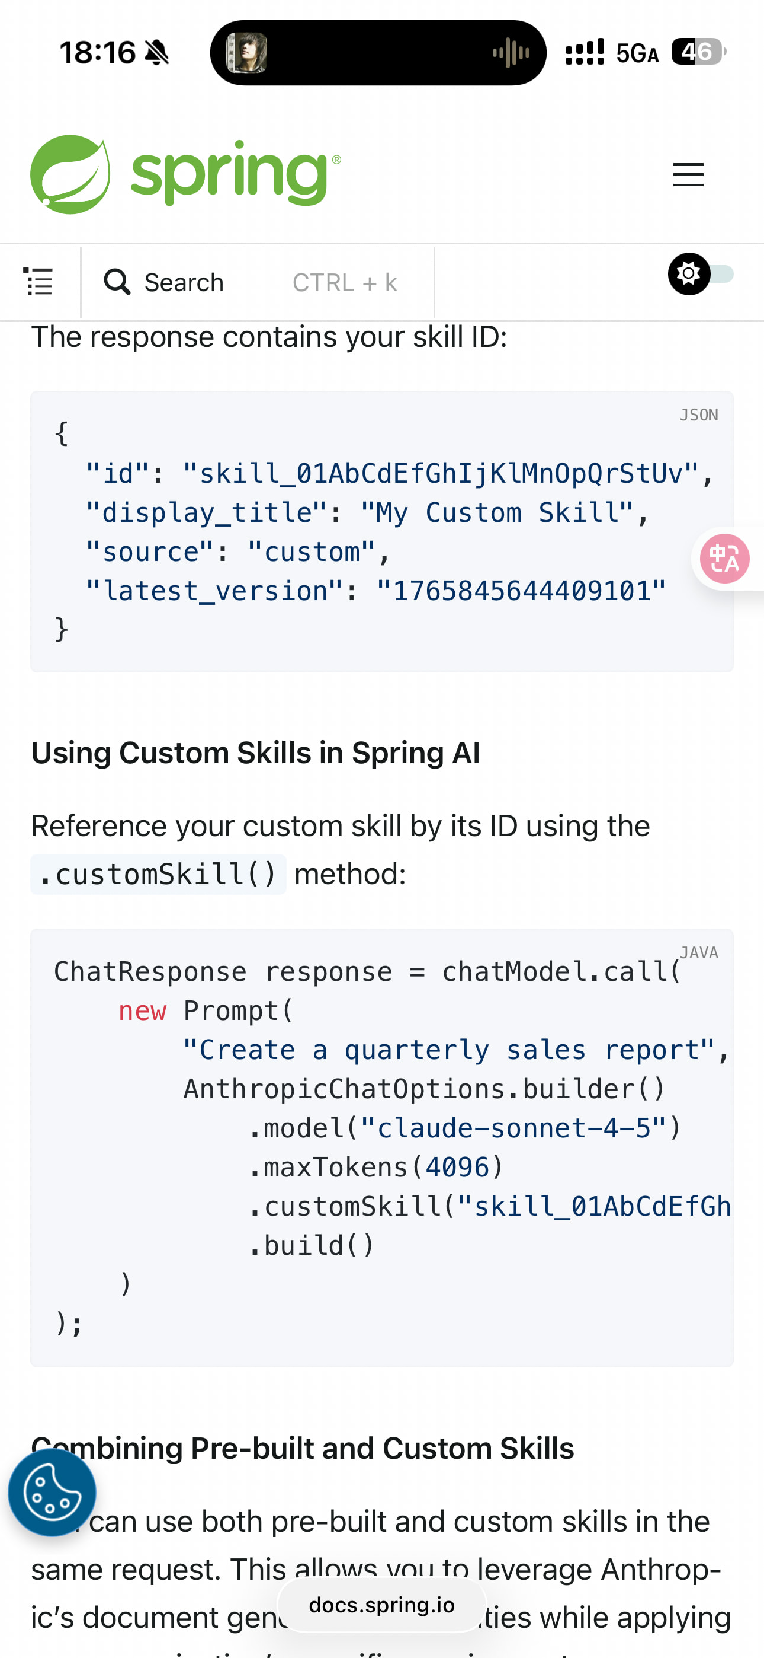
Task: Tap the battery indicator in status bar
Action: [x=698, y=52]
